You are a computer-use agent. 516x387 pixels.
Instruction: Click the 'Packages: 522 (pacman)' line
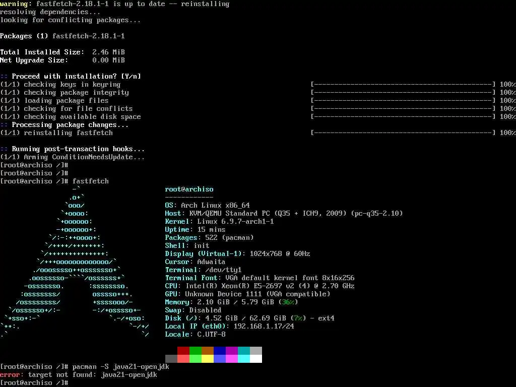pos(209,238)
